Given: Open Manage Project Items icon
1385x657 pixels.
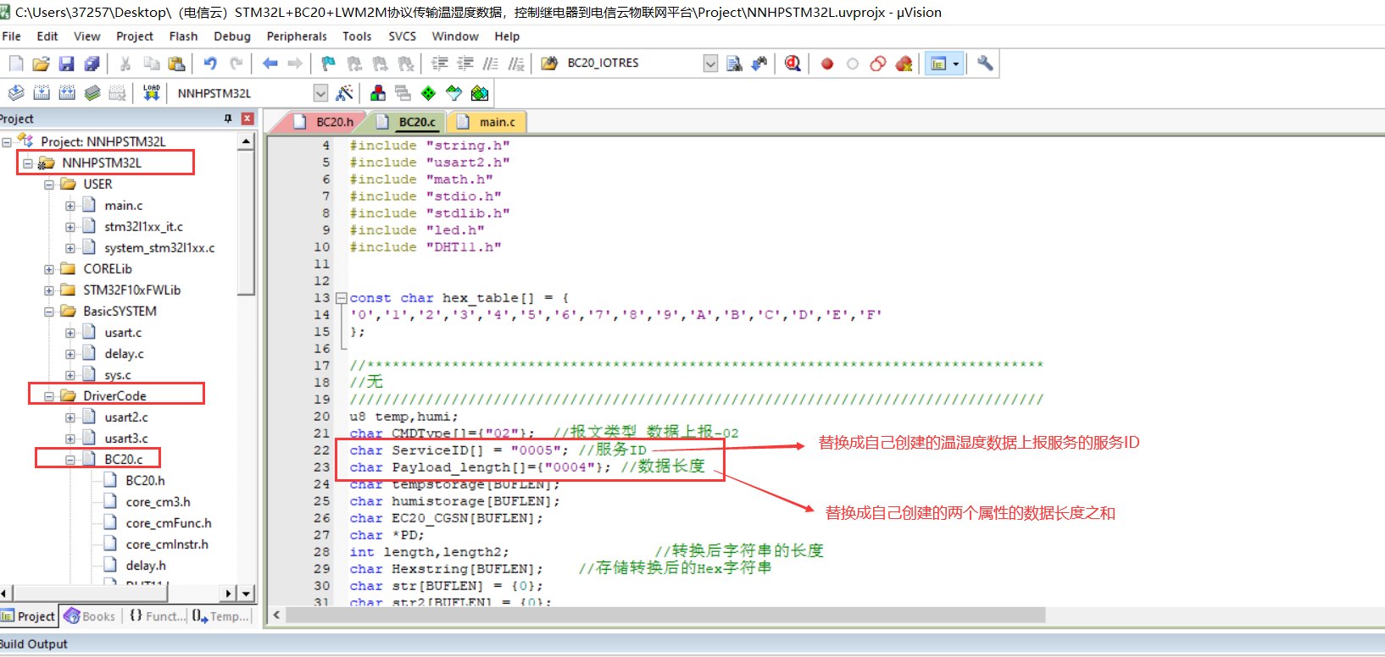Looking at the screenshot, I should coord(378,93).
